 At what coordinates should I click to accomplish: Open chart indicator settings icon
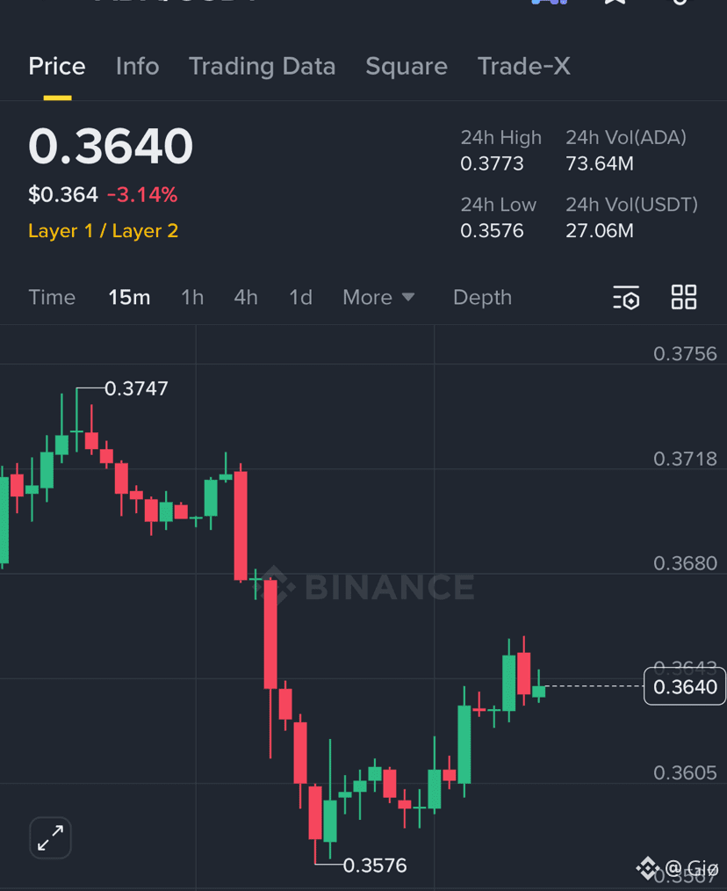[626, 297]
